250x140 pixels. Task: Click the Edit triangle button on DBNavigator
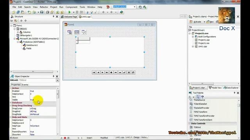120,72
